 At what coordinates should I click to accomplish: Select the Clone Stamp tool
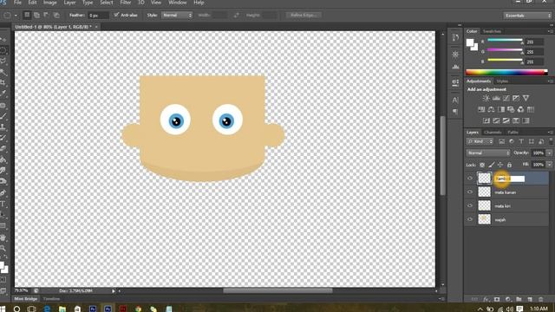click(3, 127)
